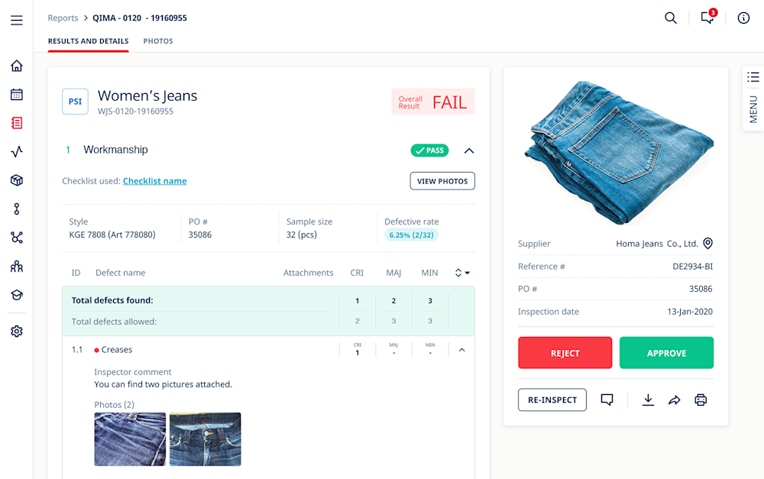Click the WJS-0120-19160955 code
Image resolution: width=764 pixels, height=479 pixels.
coord(135,111)
